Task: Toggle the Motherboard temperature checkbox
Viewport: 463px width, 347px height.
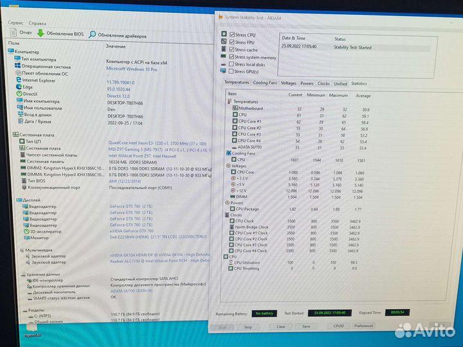Action: (x=235, y=108)
